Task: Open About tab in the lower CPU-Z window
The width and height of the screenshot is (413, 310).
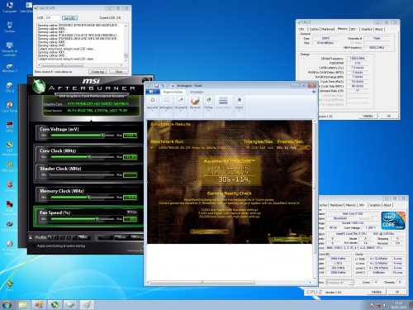Action: coord(387,205)
